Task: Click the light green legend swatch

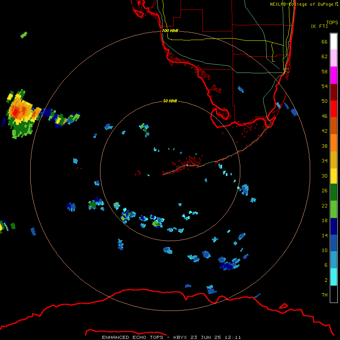Action: (334, 209)
